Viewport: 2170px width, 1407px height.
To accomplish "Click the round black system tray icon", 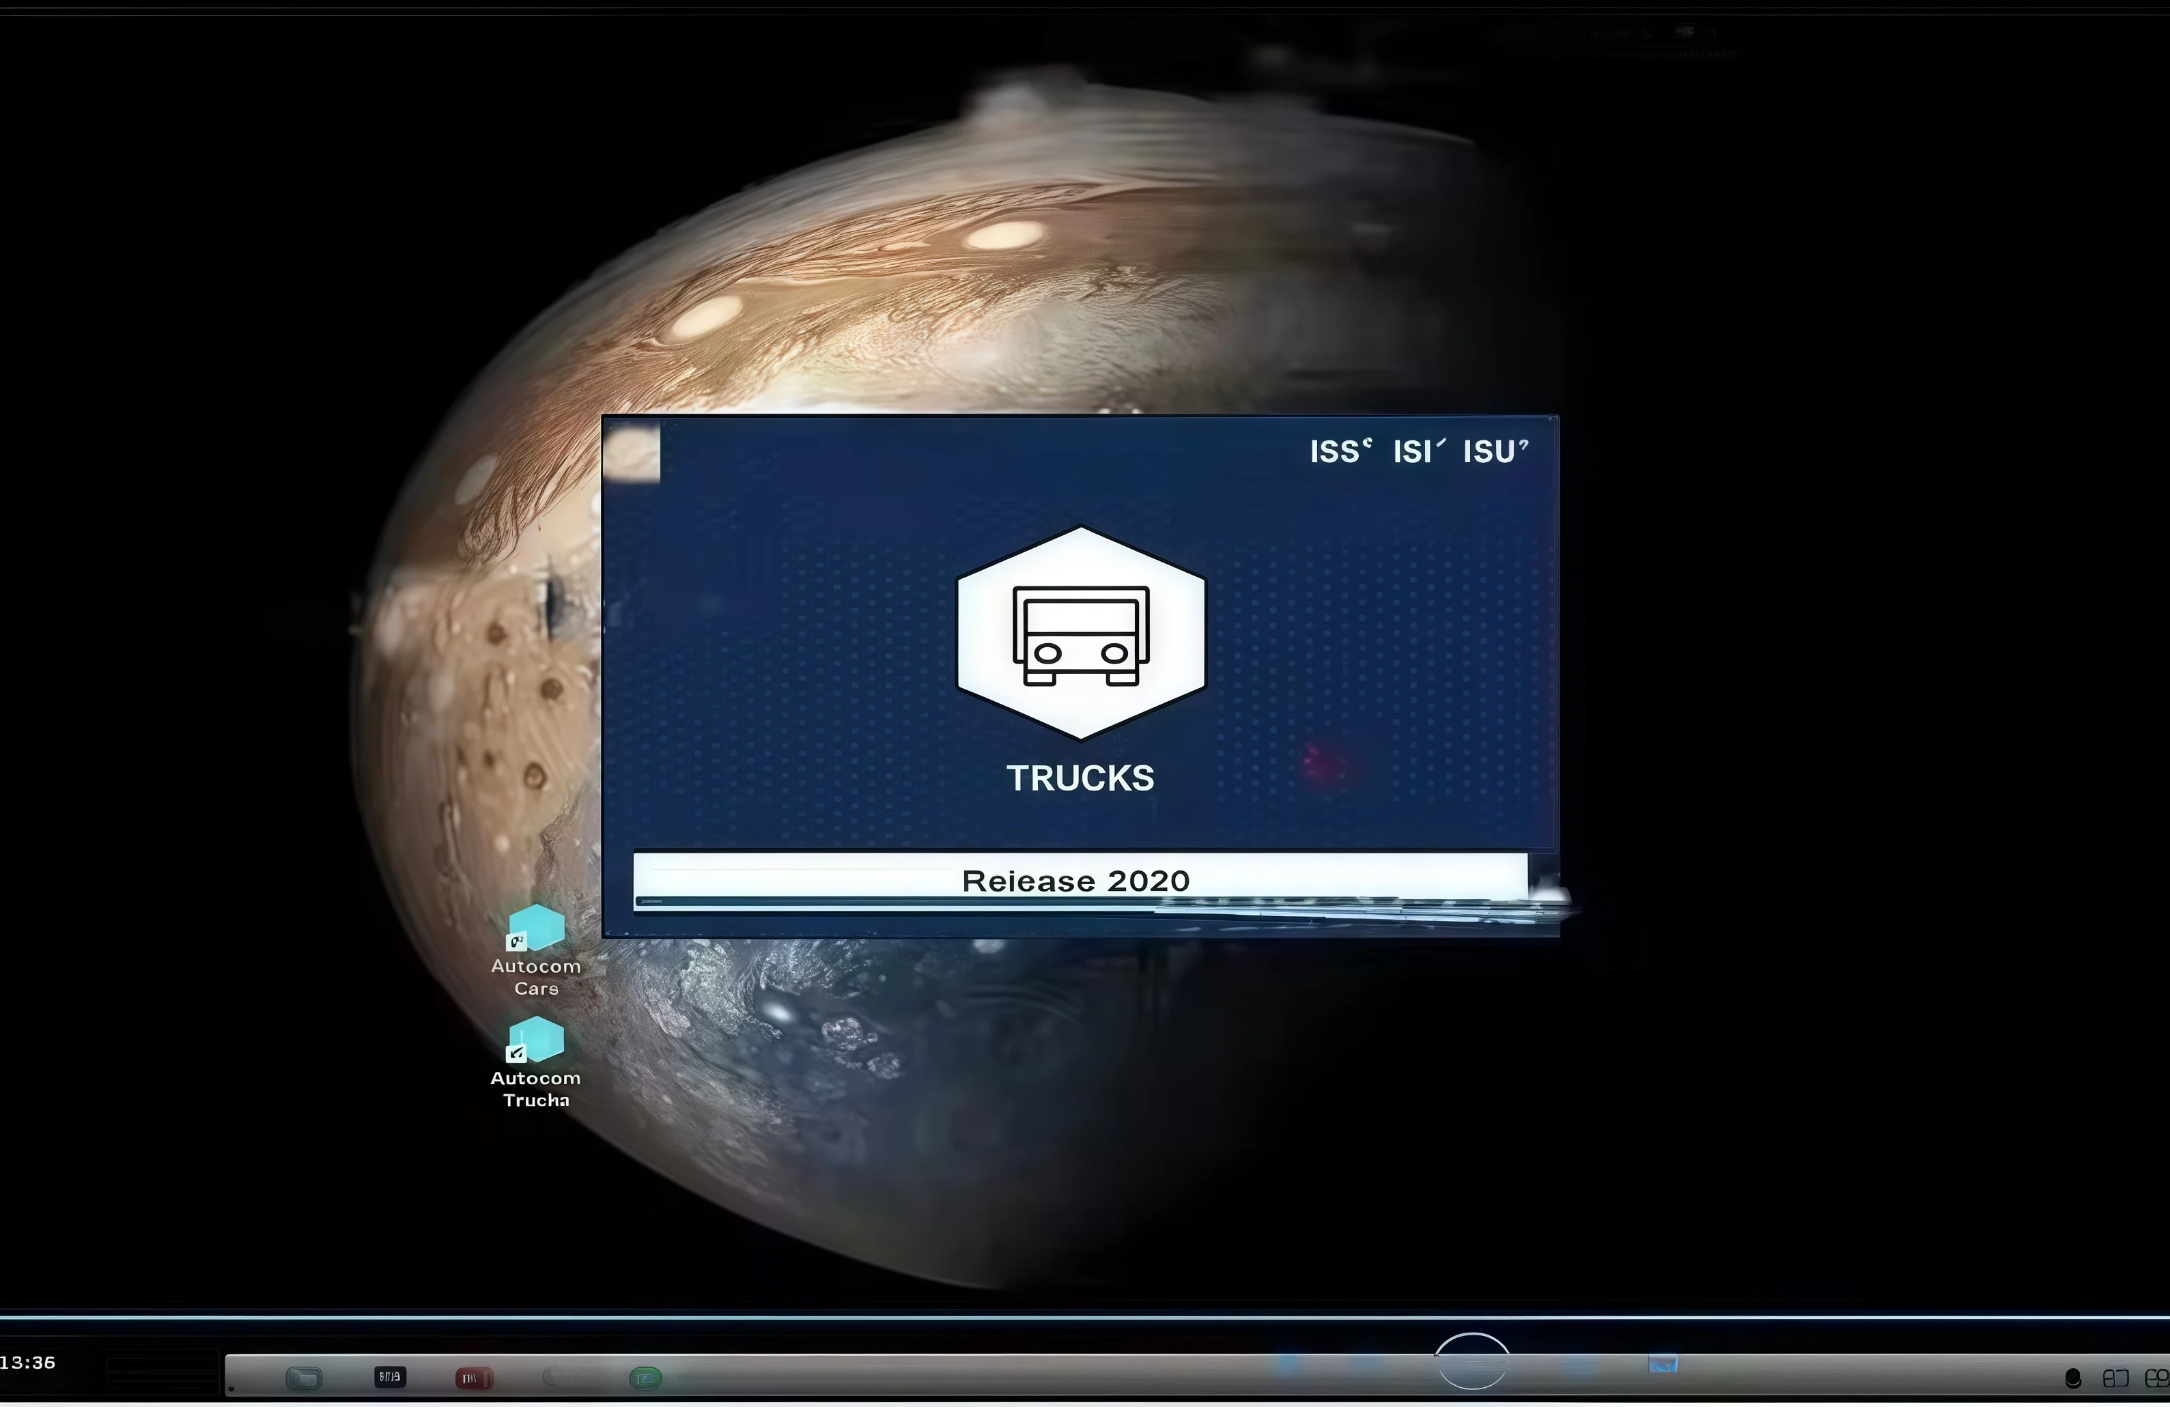I will pyautogui.click(x=2072, y=1378).
